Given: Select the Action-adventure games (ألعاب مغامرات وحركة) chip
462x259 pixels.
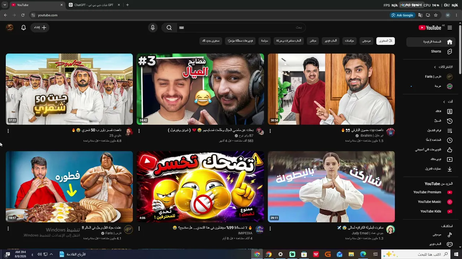Looking at the screenshot, I should click(289, 41).
